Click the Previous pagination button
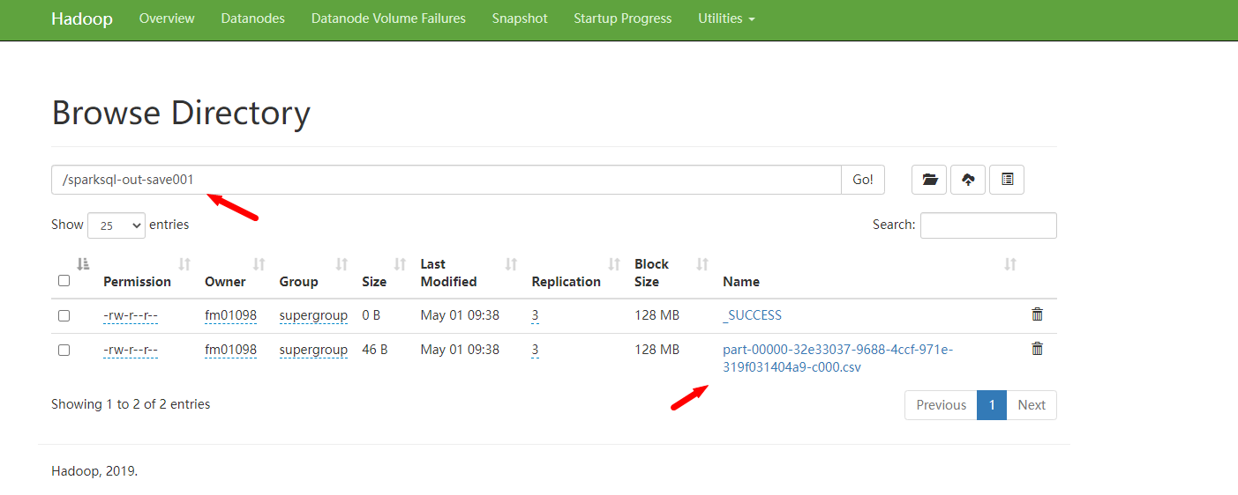The image size is (1238, 495). click(x=942, y=405)
